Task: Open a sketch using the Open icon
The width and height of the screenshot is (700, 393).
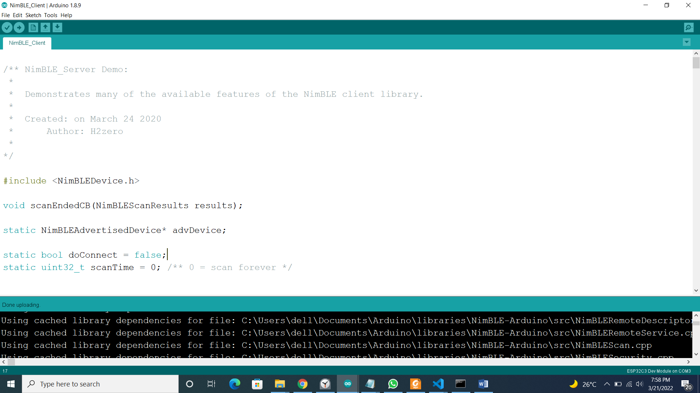Action: 45,27
